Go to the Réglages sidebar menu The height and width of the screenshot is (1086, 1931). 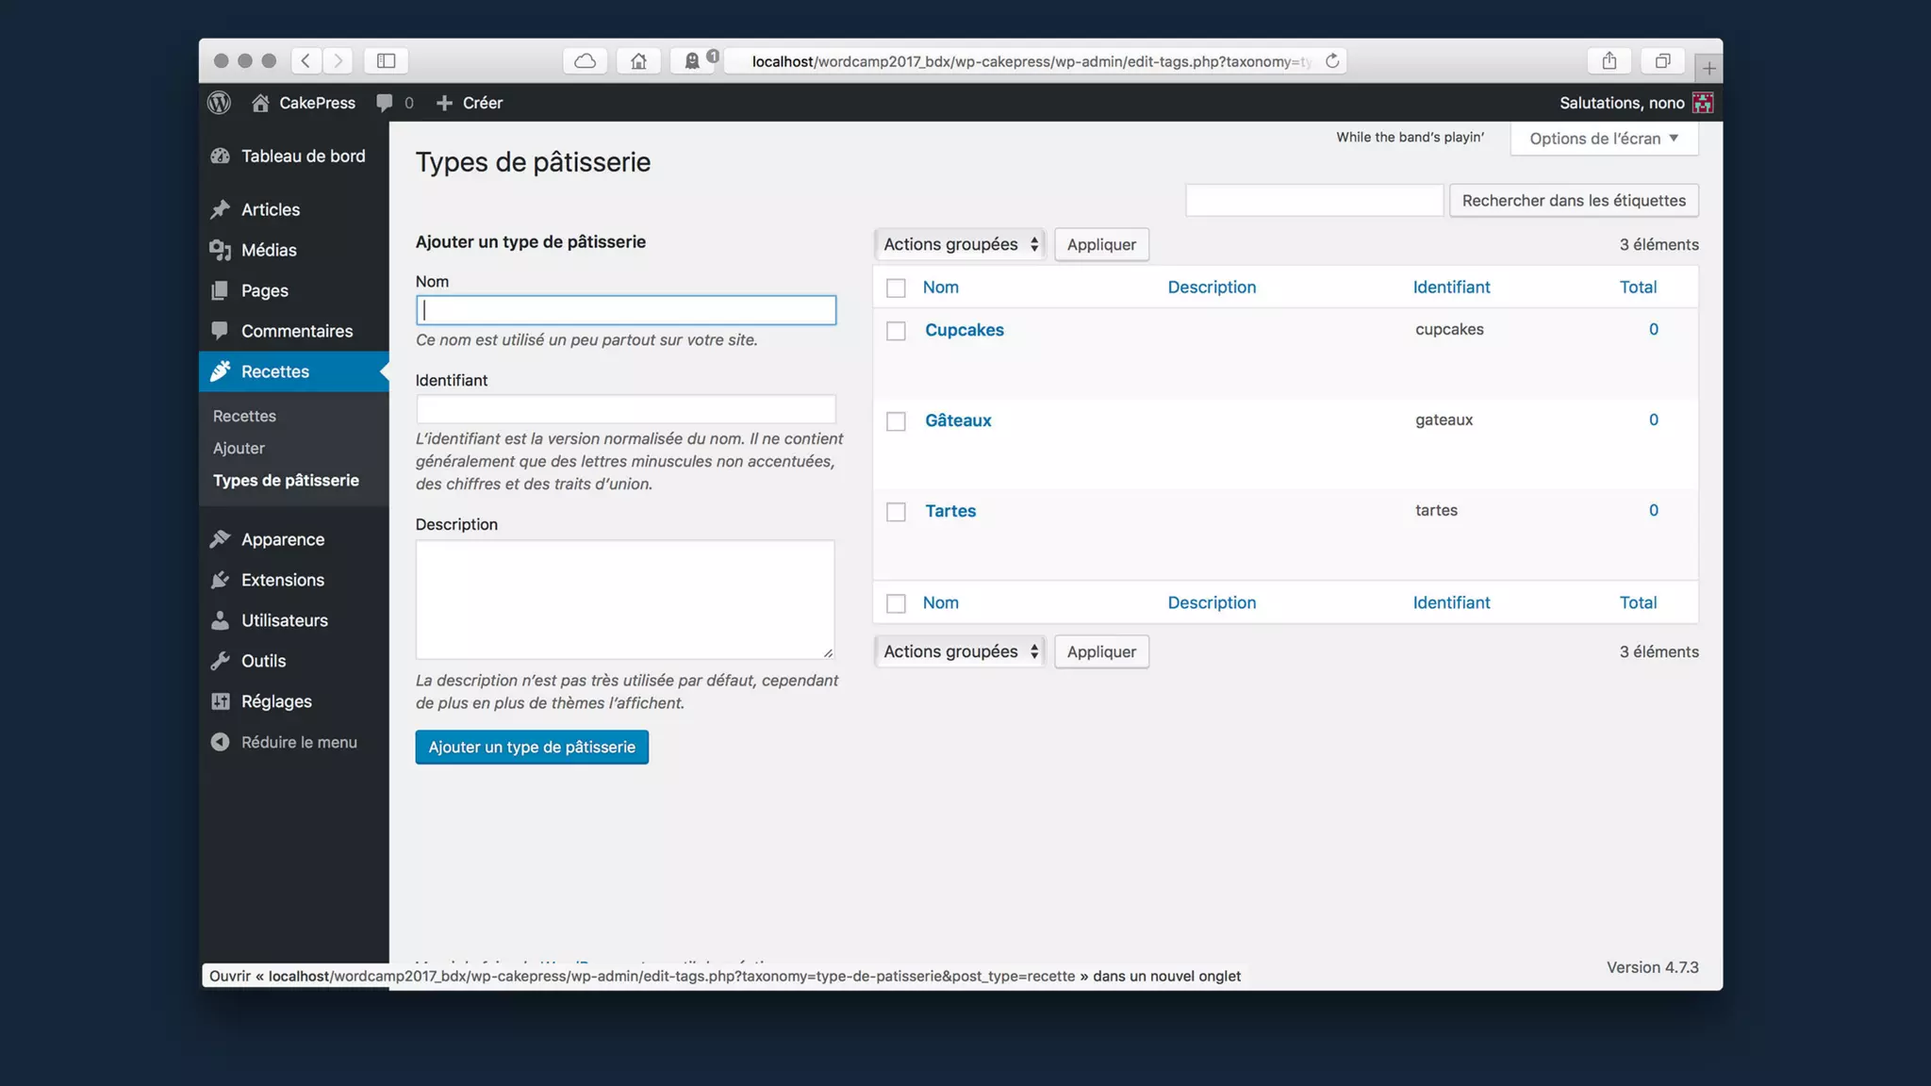[x=276, y=701]
